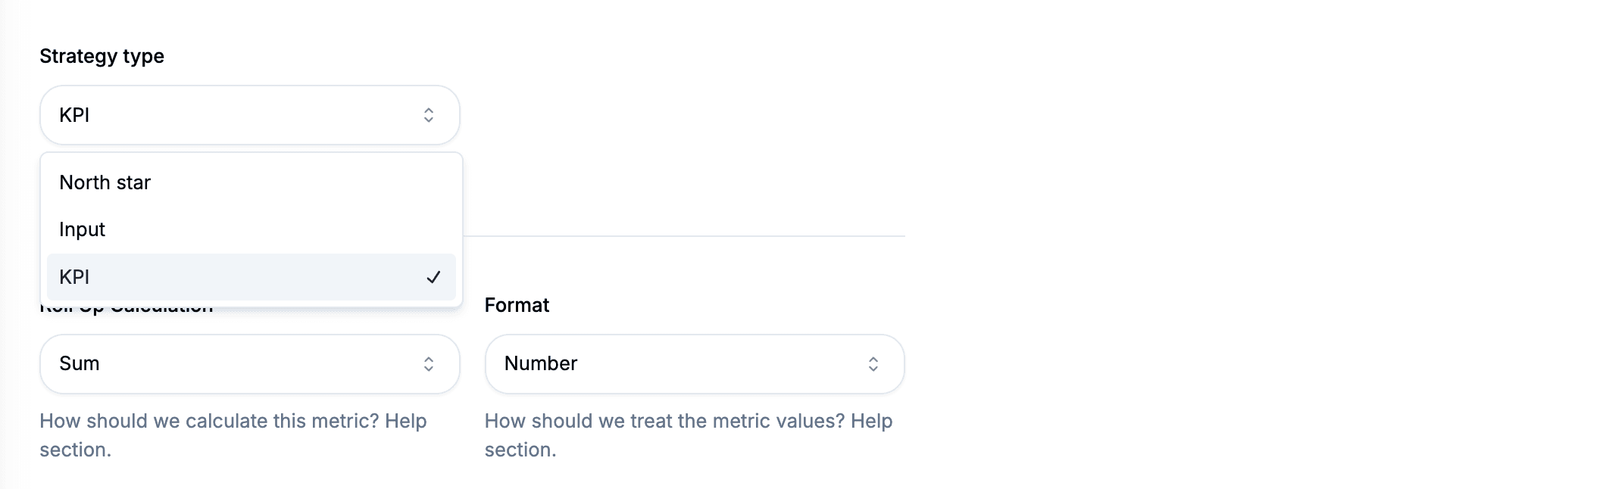Viewport: 1612px width, 489px height.
Task: Click the Format field label
Action: tap(517, 305)
